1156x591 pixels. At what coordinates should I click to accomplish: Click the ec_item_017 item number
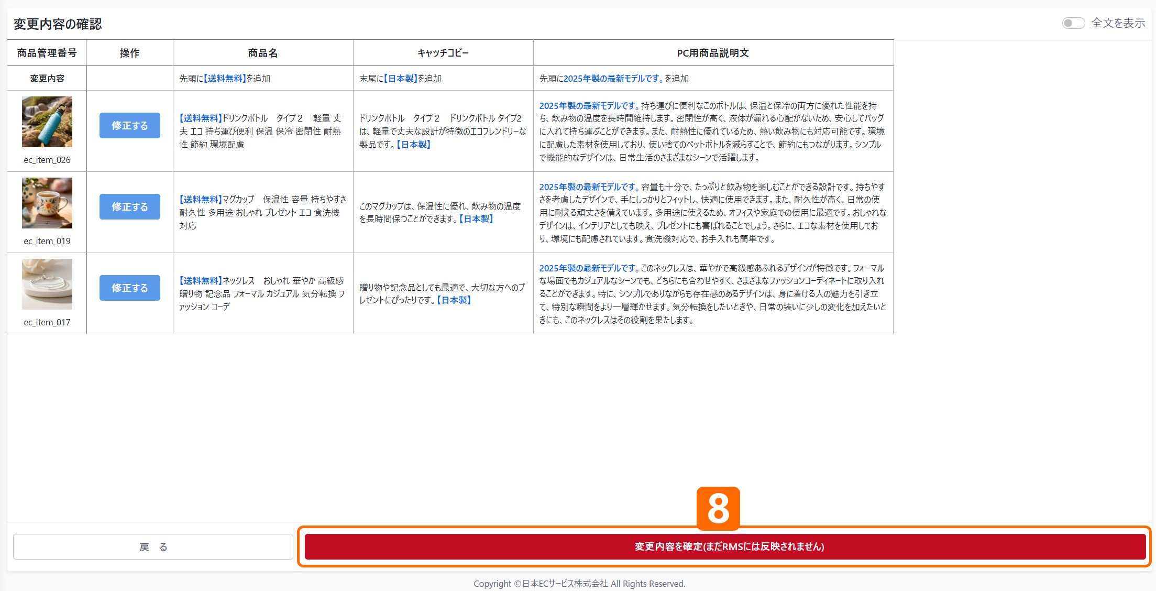pos(47,322)
